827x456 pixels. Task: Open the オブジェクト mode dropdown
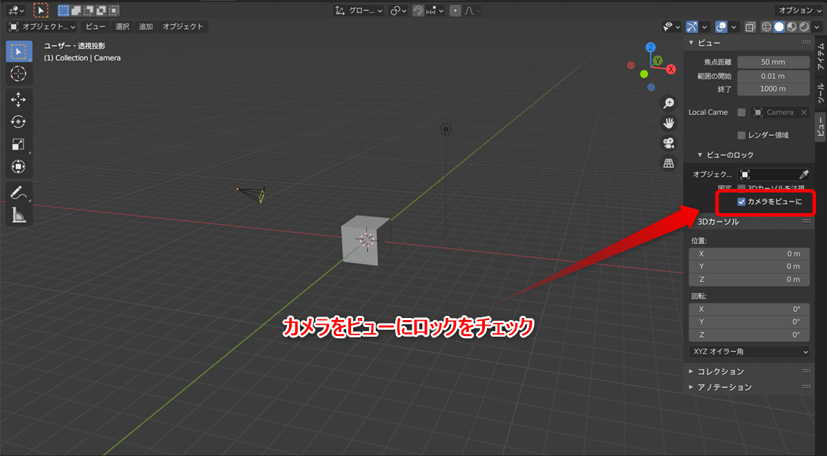pos(42,26)
